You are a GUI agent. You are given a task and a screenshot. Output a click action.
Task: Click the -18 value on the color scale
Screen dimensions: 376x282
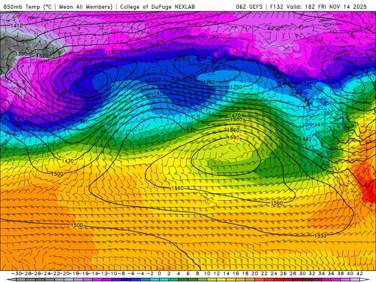tap(74, 274)
